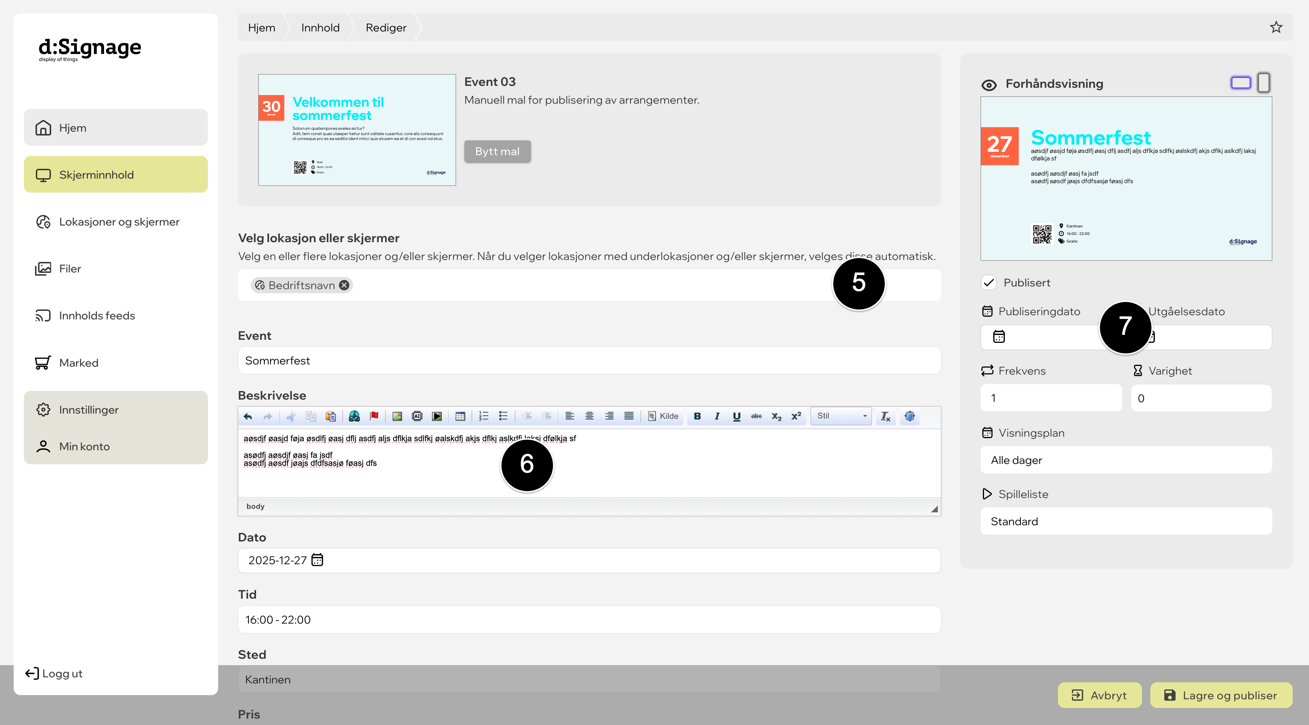Justify the description text
Screen dimensions: 1309x725
pyautogui.click(x=629, y=416)
